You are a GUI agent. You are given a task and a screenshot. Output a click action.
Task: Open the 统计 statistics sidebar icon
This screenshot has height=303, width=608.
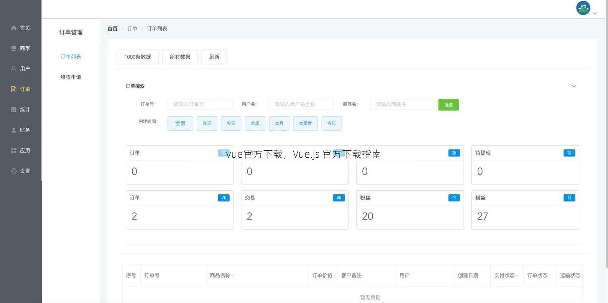[14, 109]
